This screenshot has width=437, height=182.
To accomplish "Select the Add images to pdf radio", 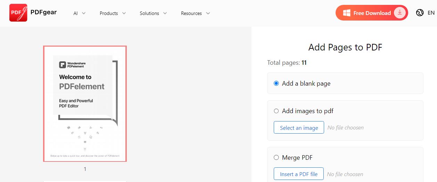I will (276, 111).
